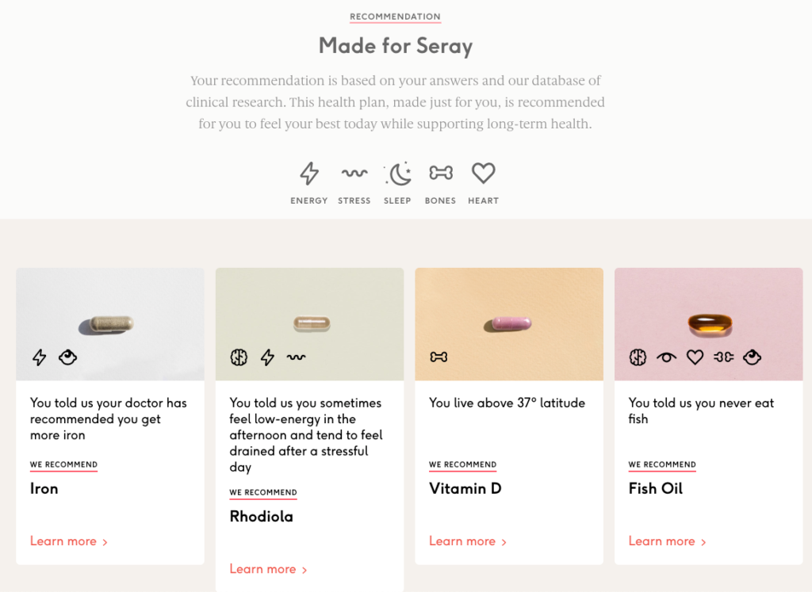Click the Fish Oil softgel image
Viewport: 812px width, 592px height.
click(708, 323)
